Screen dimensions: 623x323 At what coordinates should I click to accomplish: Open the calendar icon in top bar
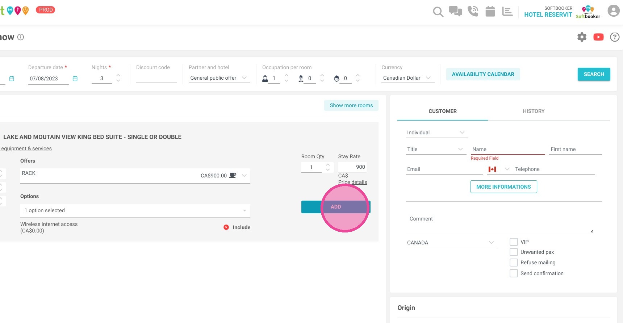pos(490,11)
